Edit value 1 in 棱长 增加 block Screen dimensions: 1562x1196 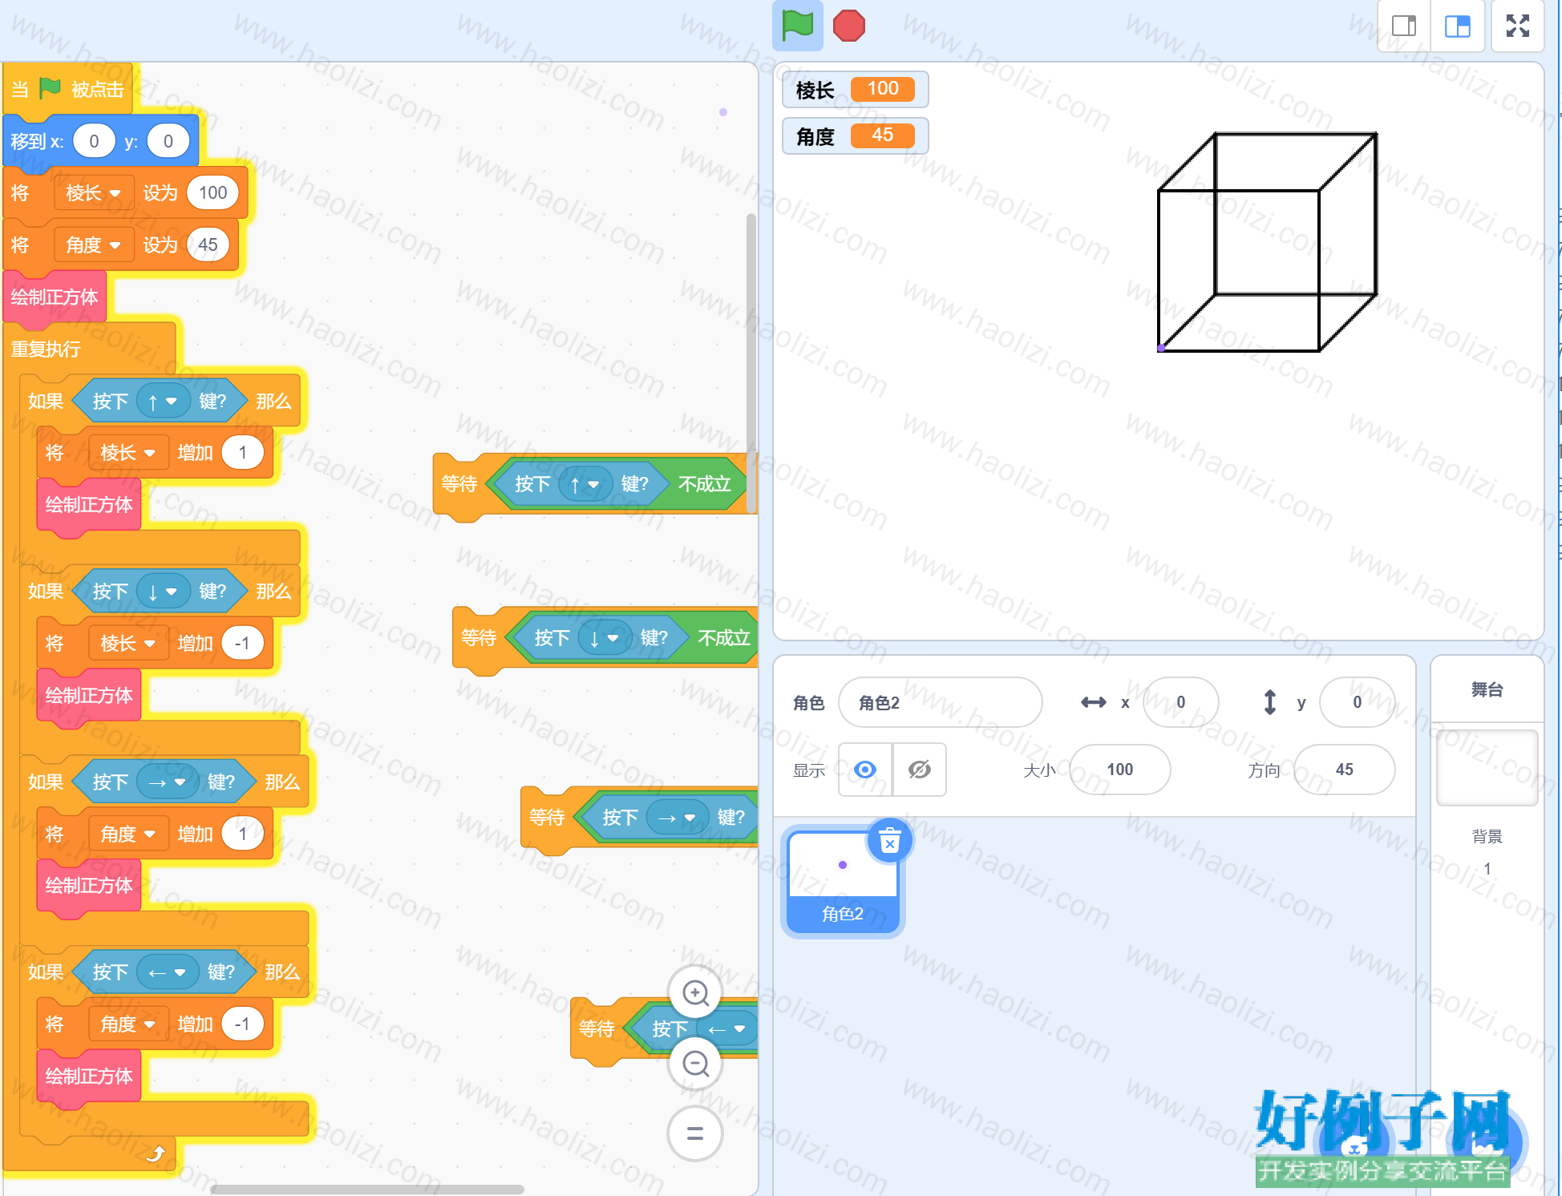[242, 453]
